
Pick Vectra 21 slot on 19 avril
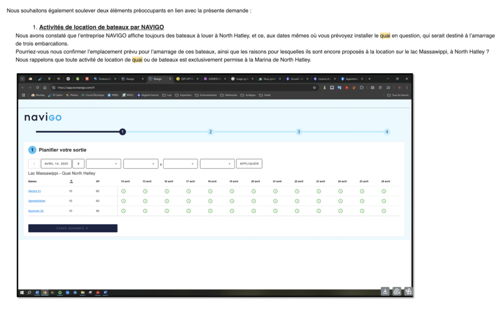(232, 191)
